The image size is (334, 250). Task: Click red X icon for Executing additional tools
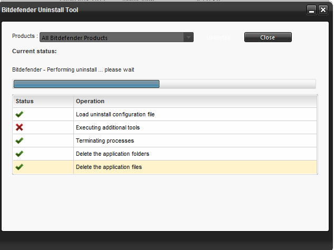(x=19, y=127)
